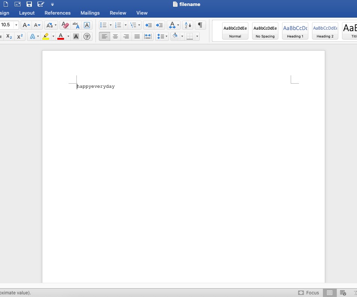Sort text with the A-Z sort icon
Viewport: 357px width, 297px height.
pos(187,25)
